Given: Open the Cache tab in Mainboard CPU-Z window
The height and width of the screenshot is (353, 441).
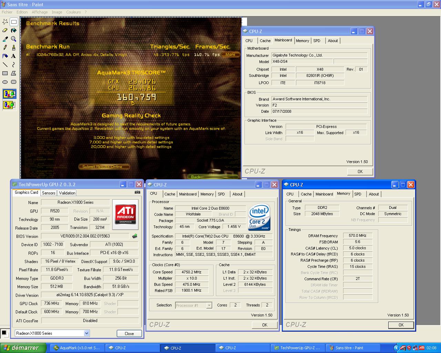Looking at the screenshot, I should coord(265,41).
